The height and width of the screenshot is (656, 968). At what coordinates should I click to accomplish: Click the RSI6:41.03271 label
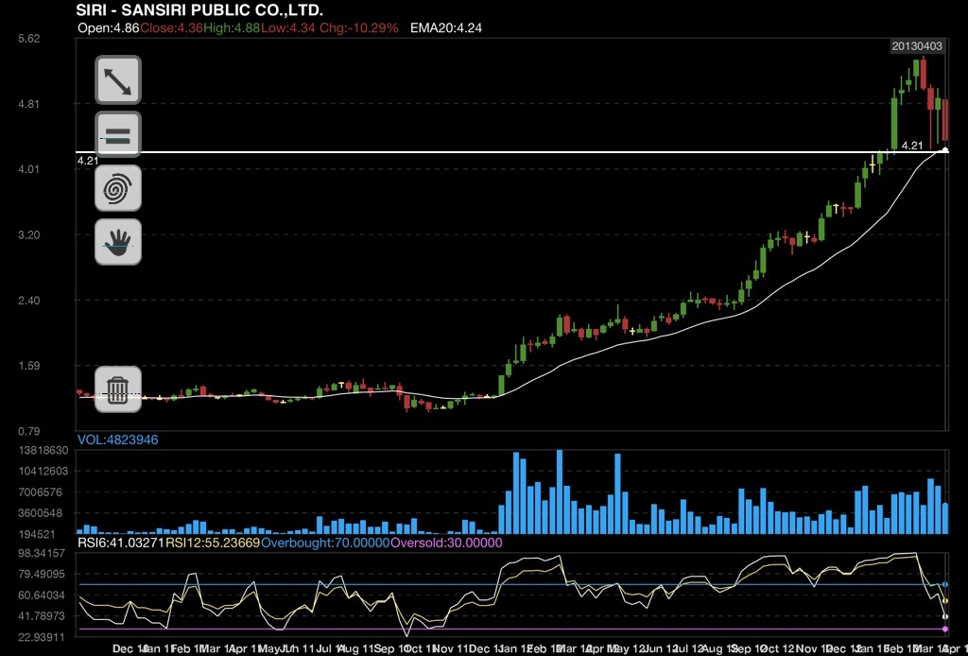121,544
